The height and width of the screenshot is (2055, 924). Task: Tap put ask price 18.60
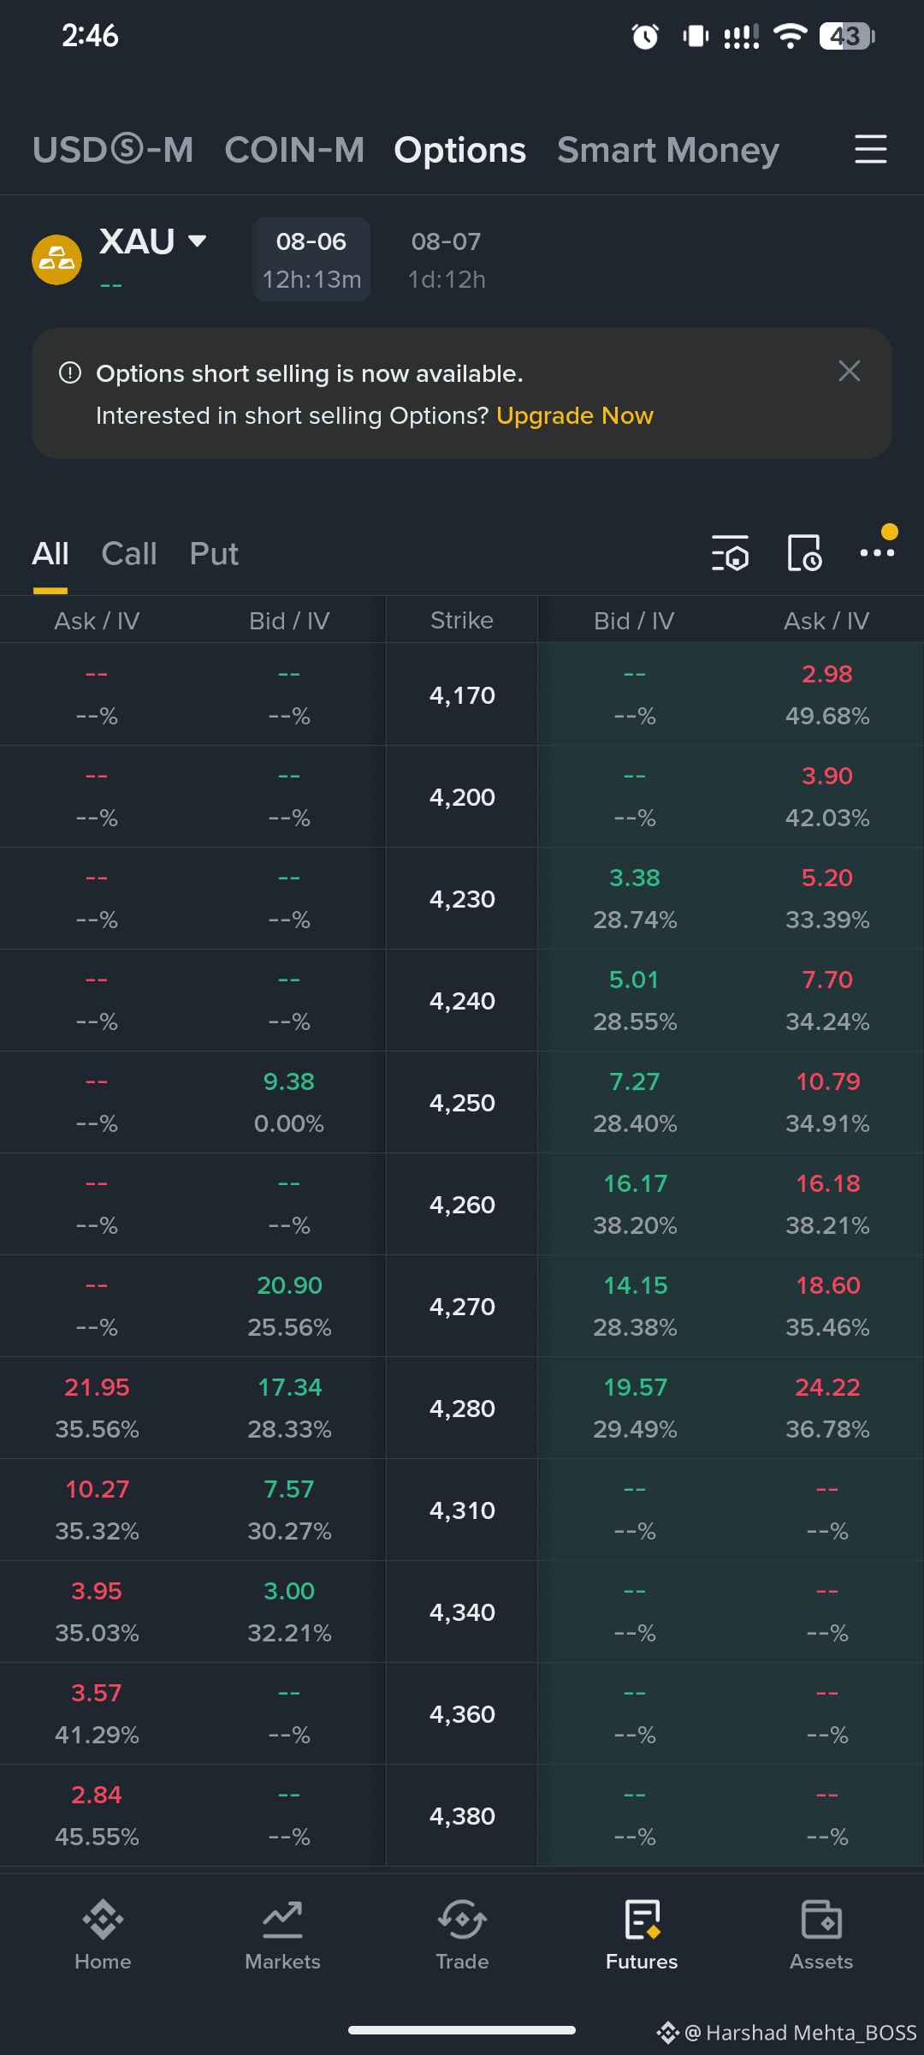pyautogui.click(x=828, y=1285)
